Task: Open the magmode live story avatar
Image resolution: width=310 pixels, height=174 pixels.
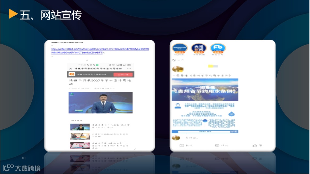Action: coord(180,48)
